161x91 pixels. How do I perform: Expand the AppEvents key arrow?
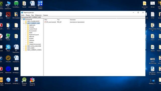tap(26, 25)
